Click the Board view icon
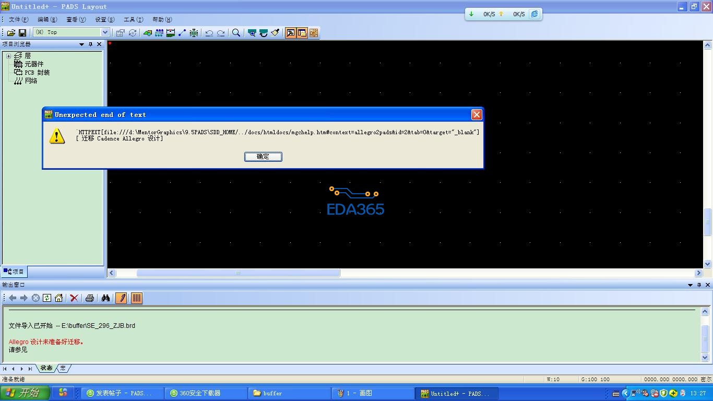Screen dimensions: 713x401 [x=252, y=32]
